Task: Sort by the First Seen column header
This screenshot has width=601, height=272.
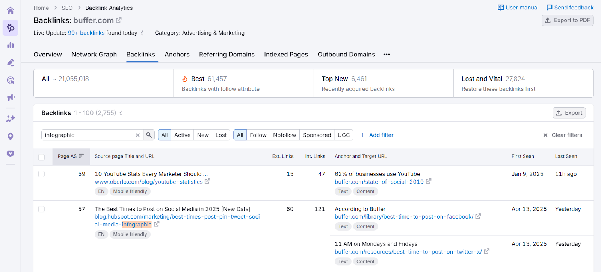Action: coord(522,156)
